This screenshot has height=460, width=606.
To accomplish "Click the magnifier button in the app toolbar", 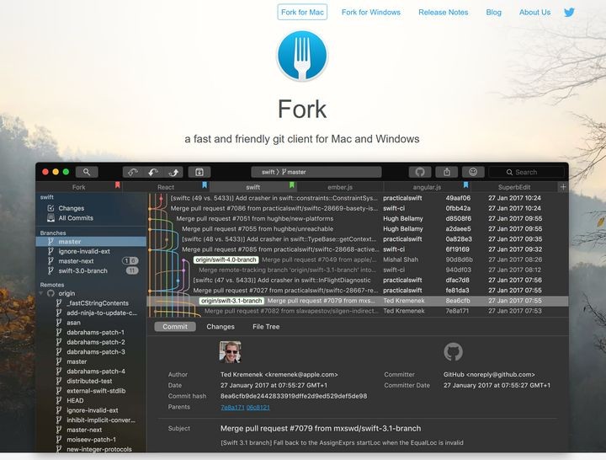I will [x=86, y=172].
